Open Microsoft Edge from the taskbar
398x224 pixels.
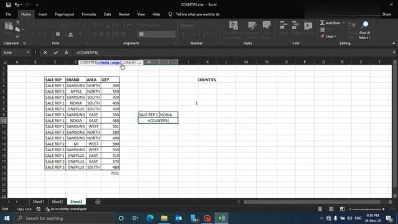coord(150,218)
